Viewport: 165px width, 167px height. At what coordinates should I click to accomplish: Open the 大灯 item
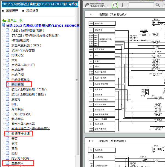coord(14,60)
